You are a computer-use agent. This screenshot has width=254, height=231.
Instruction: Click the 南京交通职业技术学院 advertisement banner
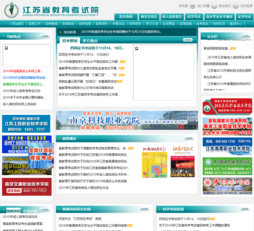tap(27, 187)
